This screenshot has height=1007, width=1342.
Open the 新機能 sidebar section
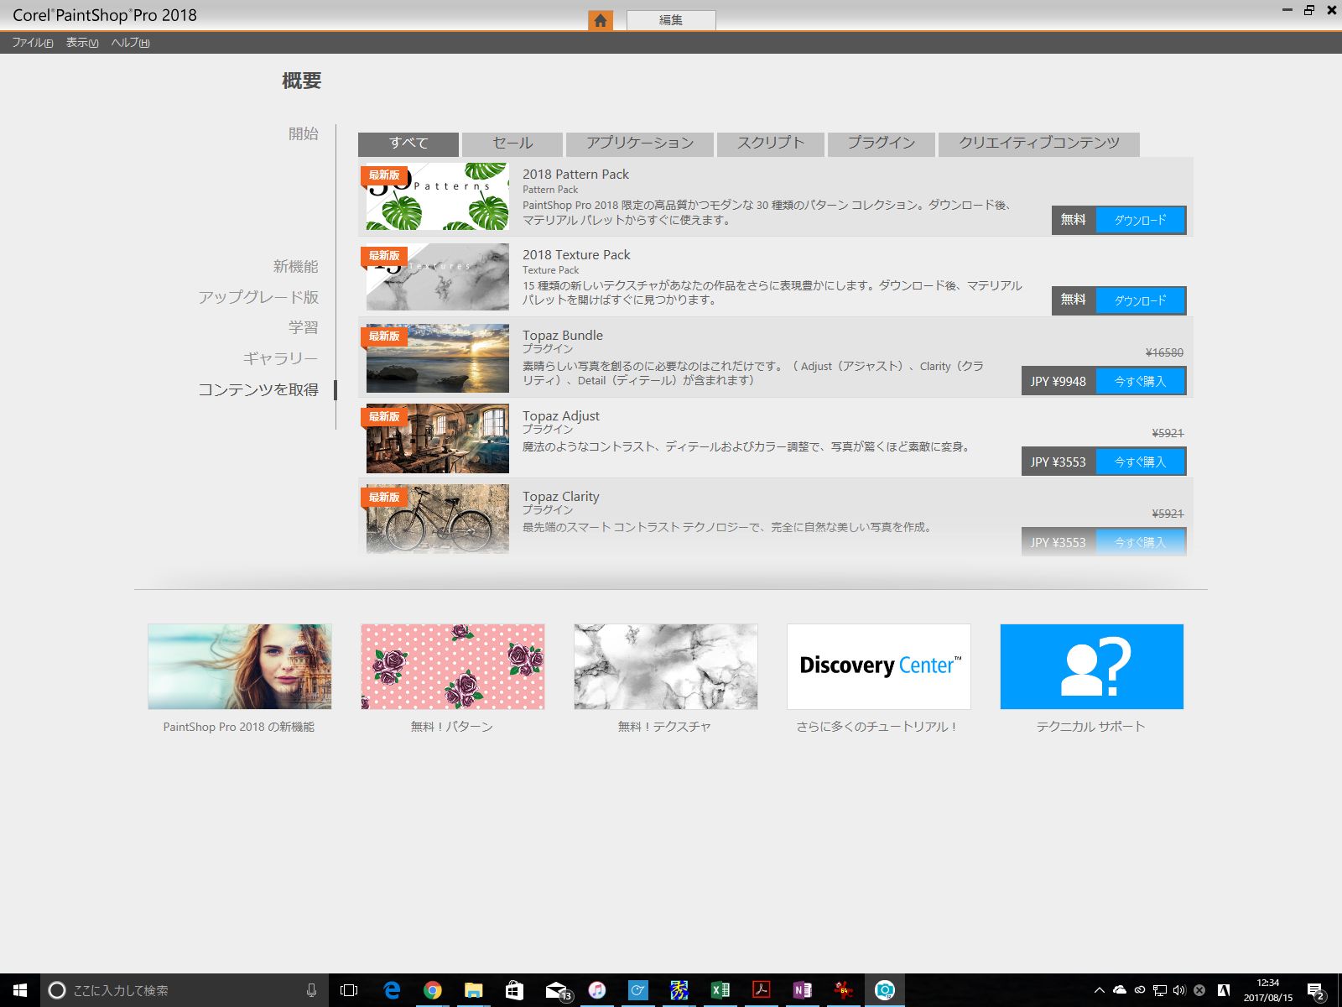tap(295, 266)
